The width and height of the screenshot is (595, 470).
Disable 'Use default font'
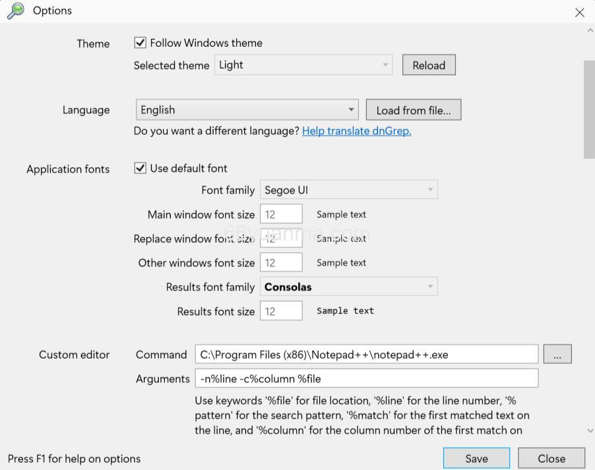pyautogui.click(x=140, y=168)
